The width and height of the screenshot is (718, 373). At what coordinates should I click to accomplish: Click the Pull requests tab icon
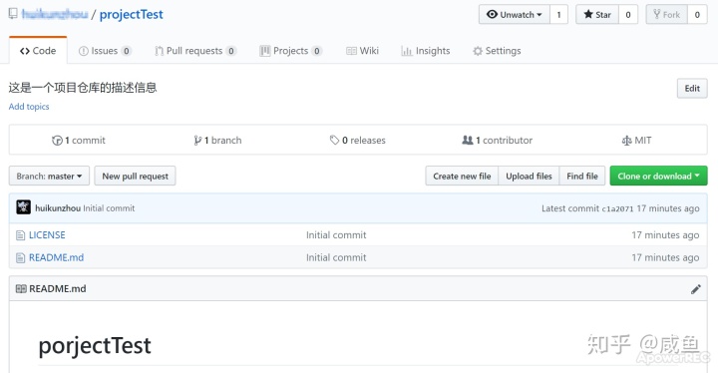159,51
